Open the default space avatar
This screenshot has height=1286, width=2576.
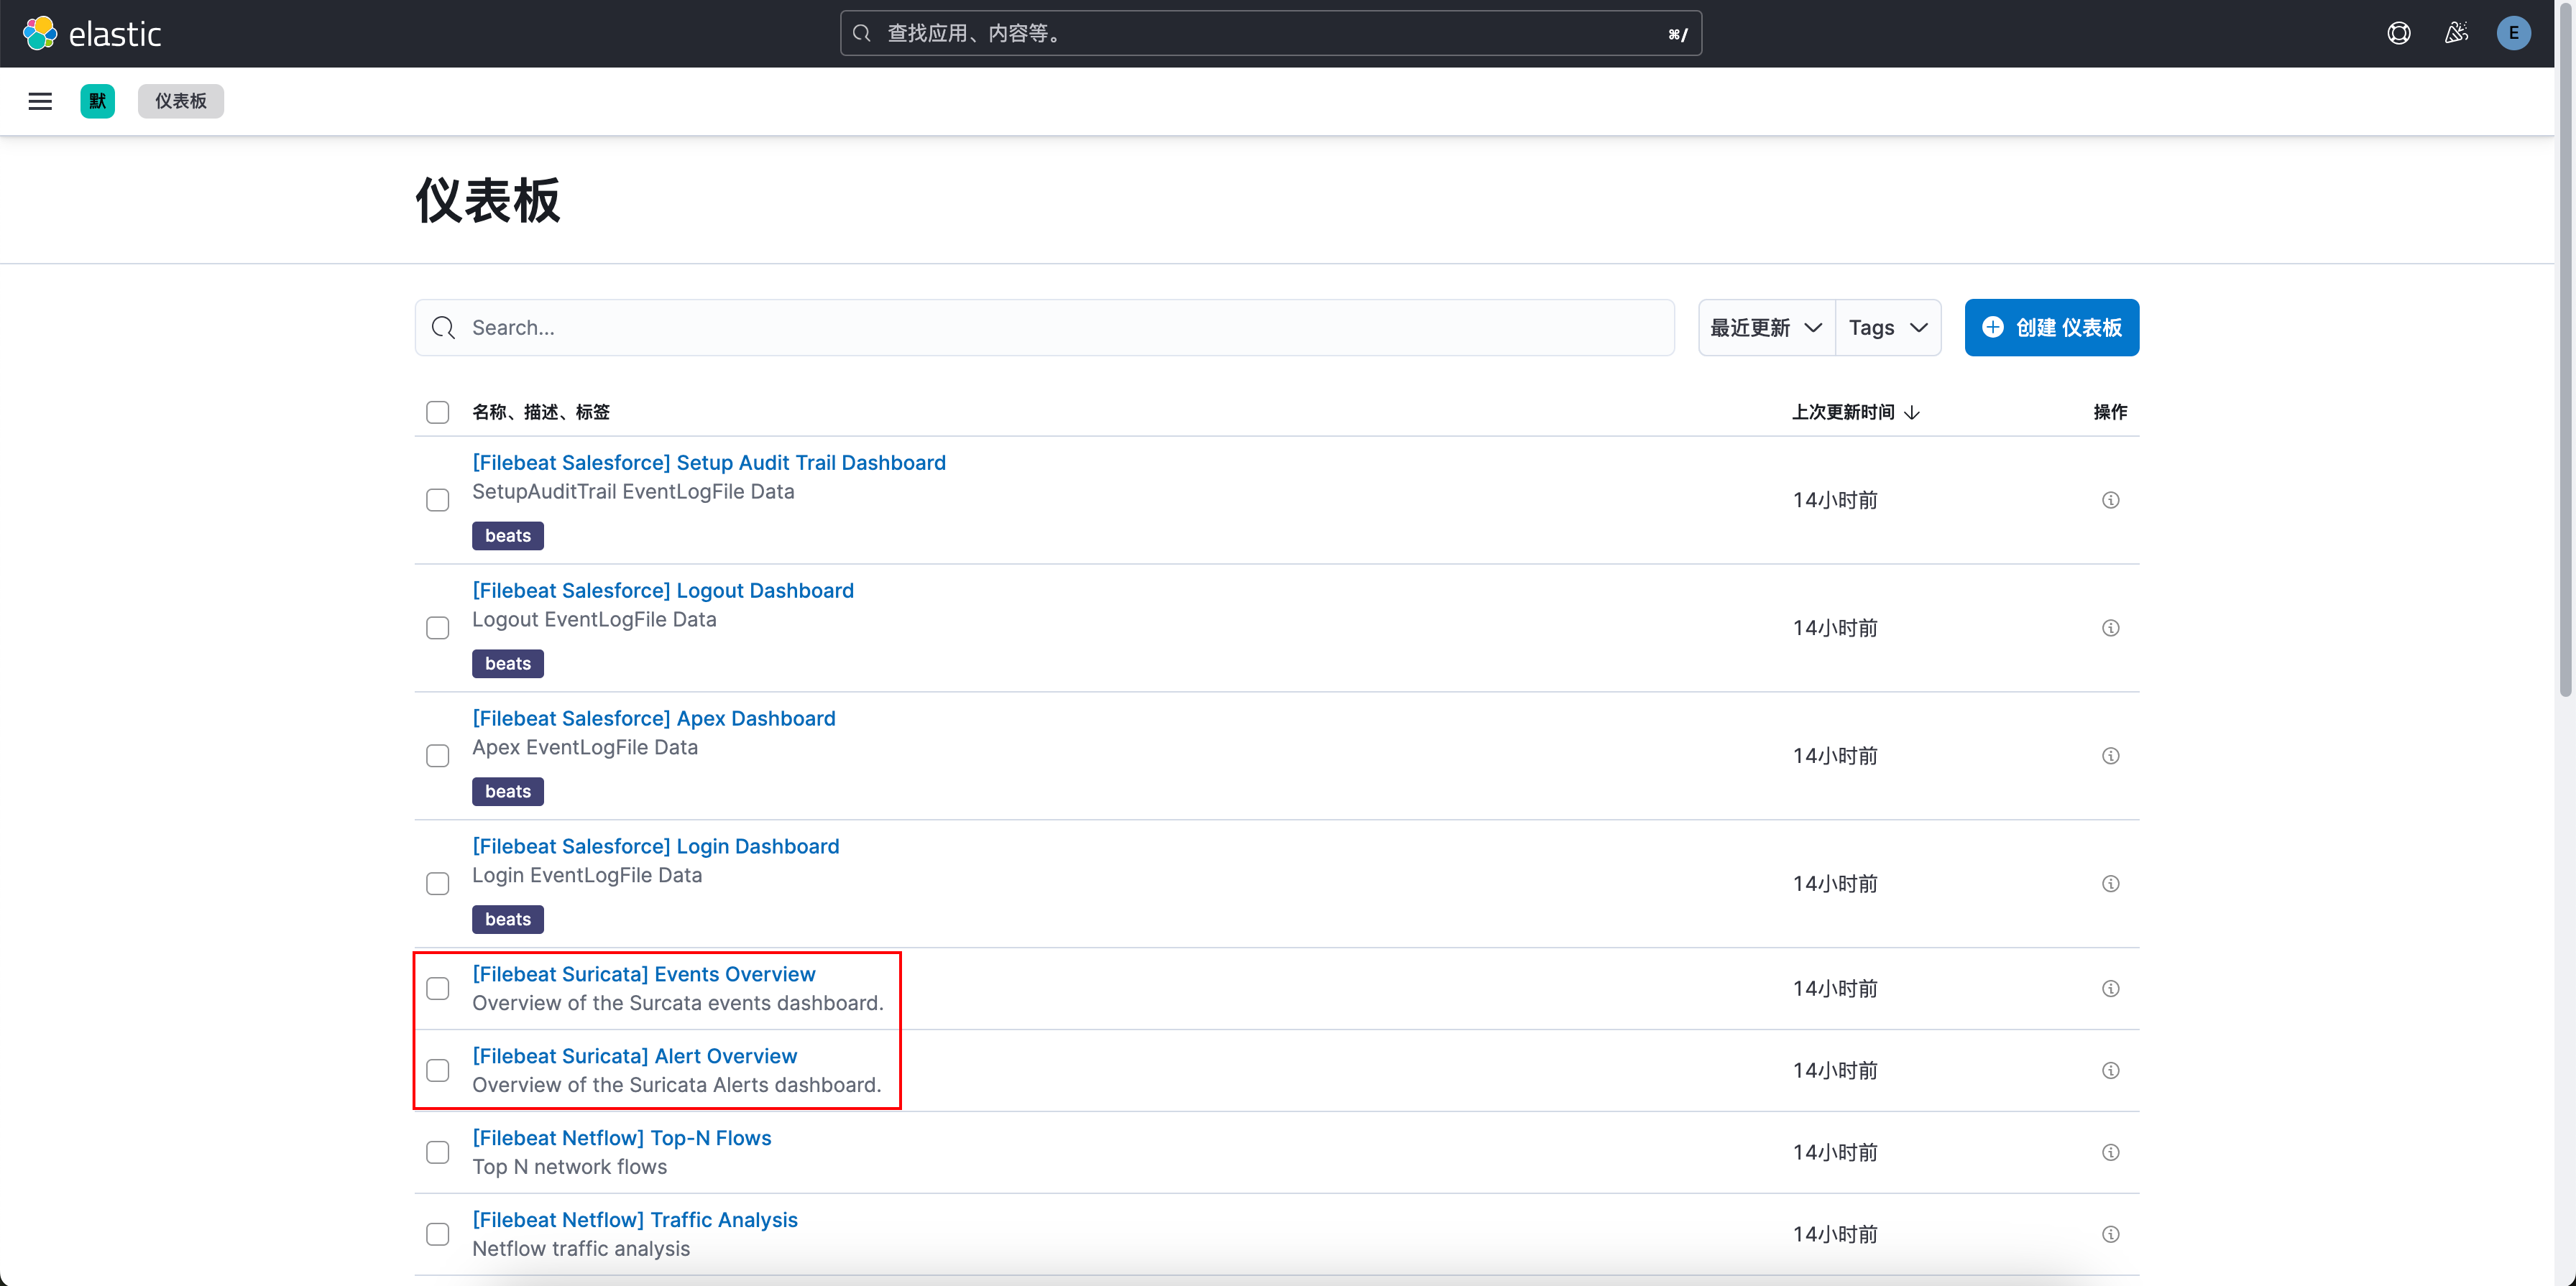pos(97,101)
